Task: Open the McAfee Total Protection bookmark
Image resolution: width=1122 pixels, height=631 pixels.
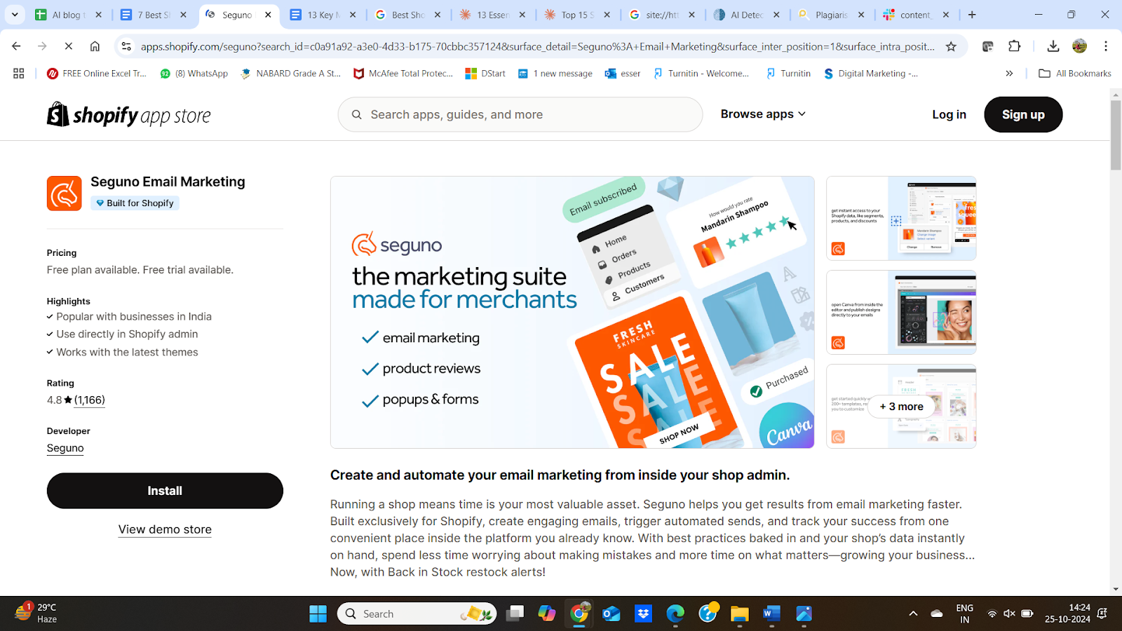Action: tap(403, 73)
